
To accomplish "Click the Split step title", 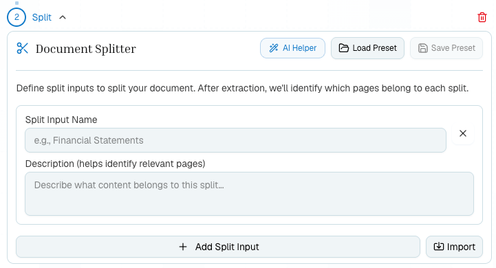I will click(42, 17).
